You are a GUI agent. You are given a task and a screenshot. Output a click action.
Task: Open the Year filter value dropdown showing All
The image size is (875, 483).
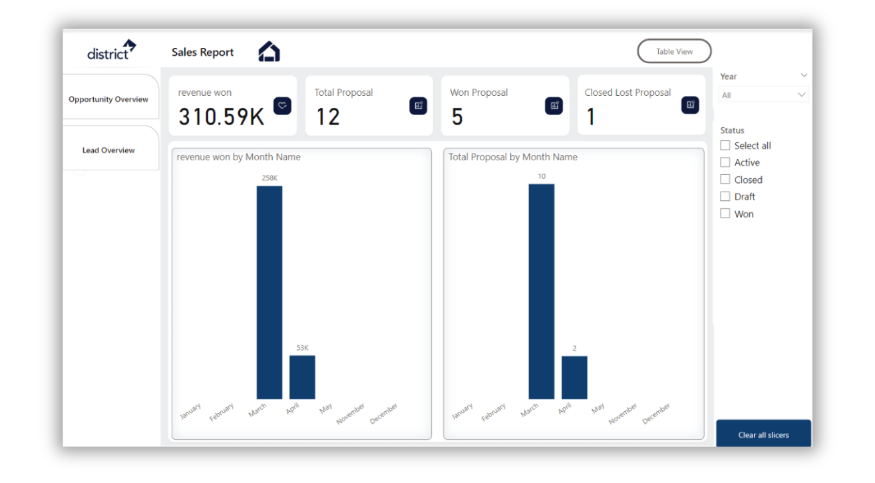763,94
